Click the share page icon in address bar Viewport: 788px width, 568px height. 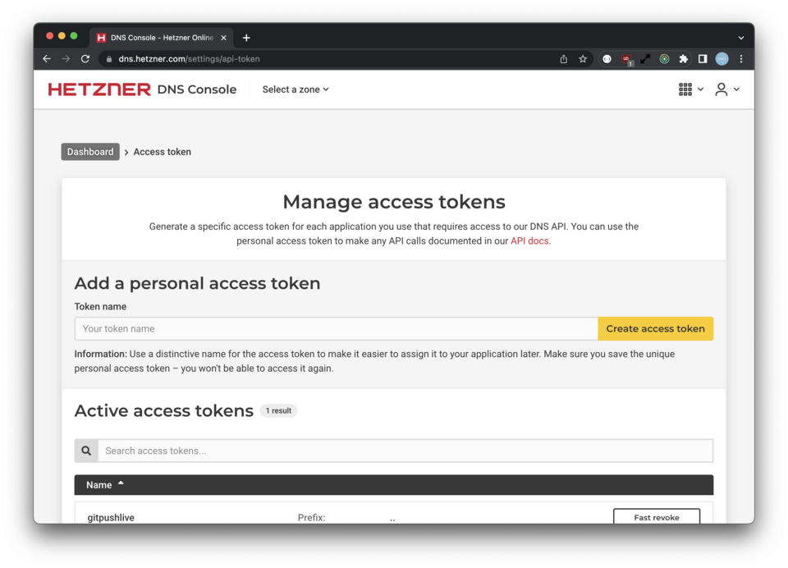point(563,59)
